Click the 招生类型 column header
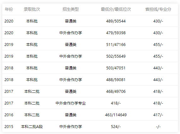Viewport: 180px width, 134px height. click(71, 9)
